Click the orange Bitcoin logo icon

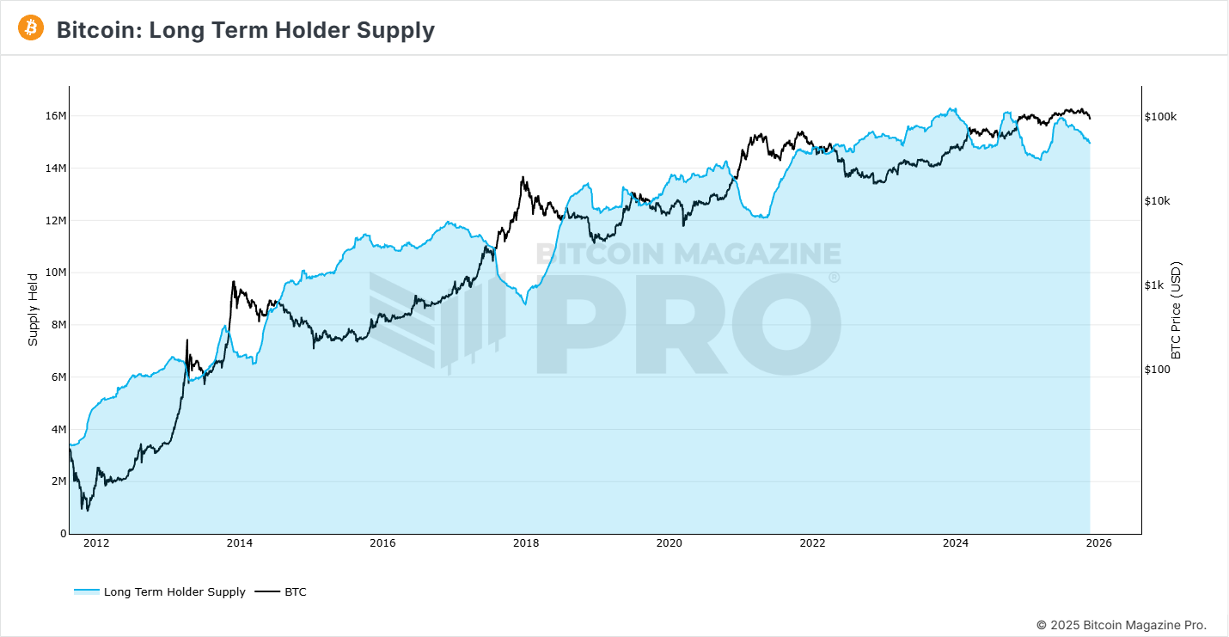point(31,28)
